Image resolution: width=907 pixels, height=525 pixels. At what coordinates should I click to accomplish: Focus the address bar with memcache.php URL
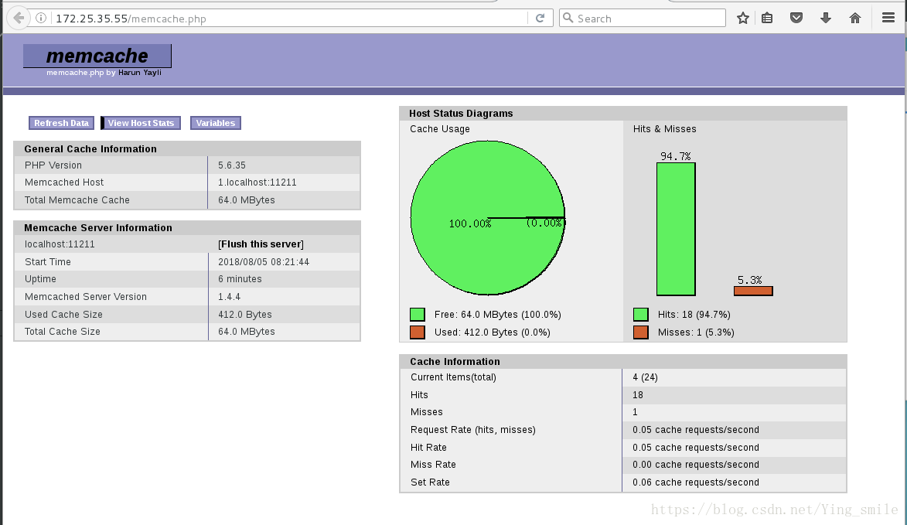(x=289, y=19)
